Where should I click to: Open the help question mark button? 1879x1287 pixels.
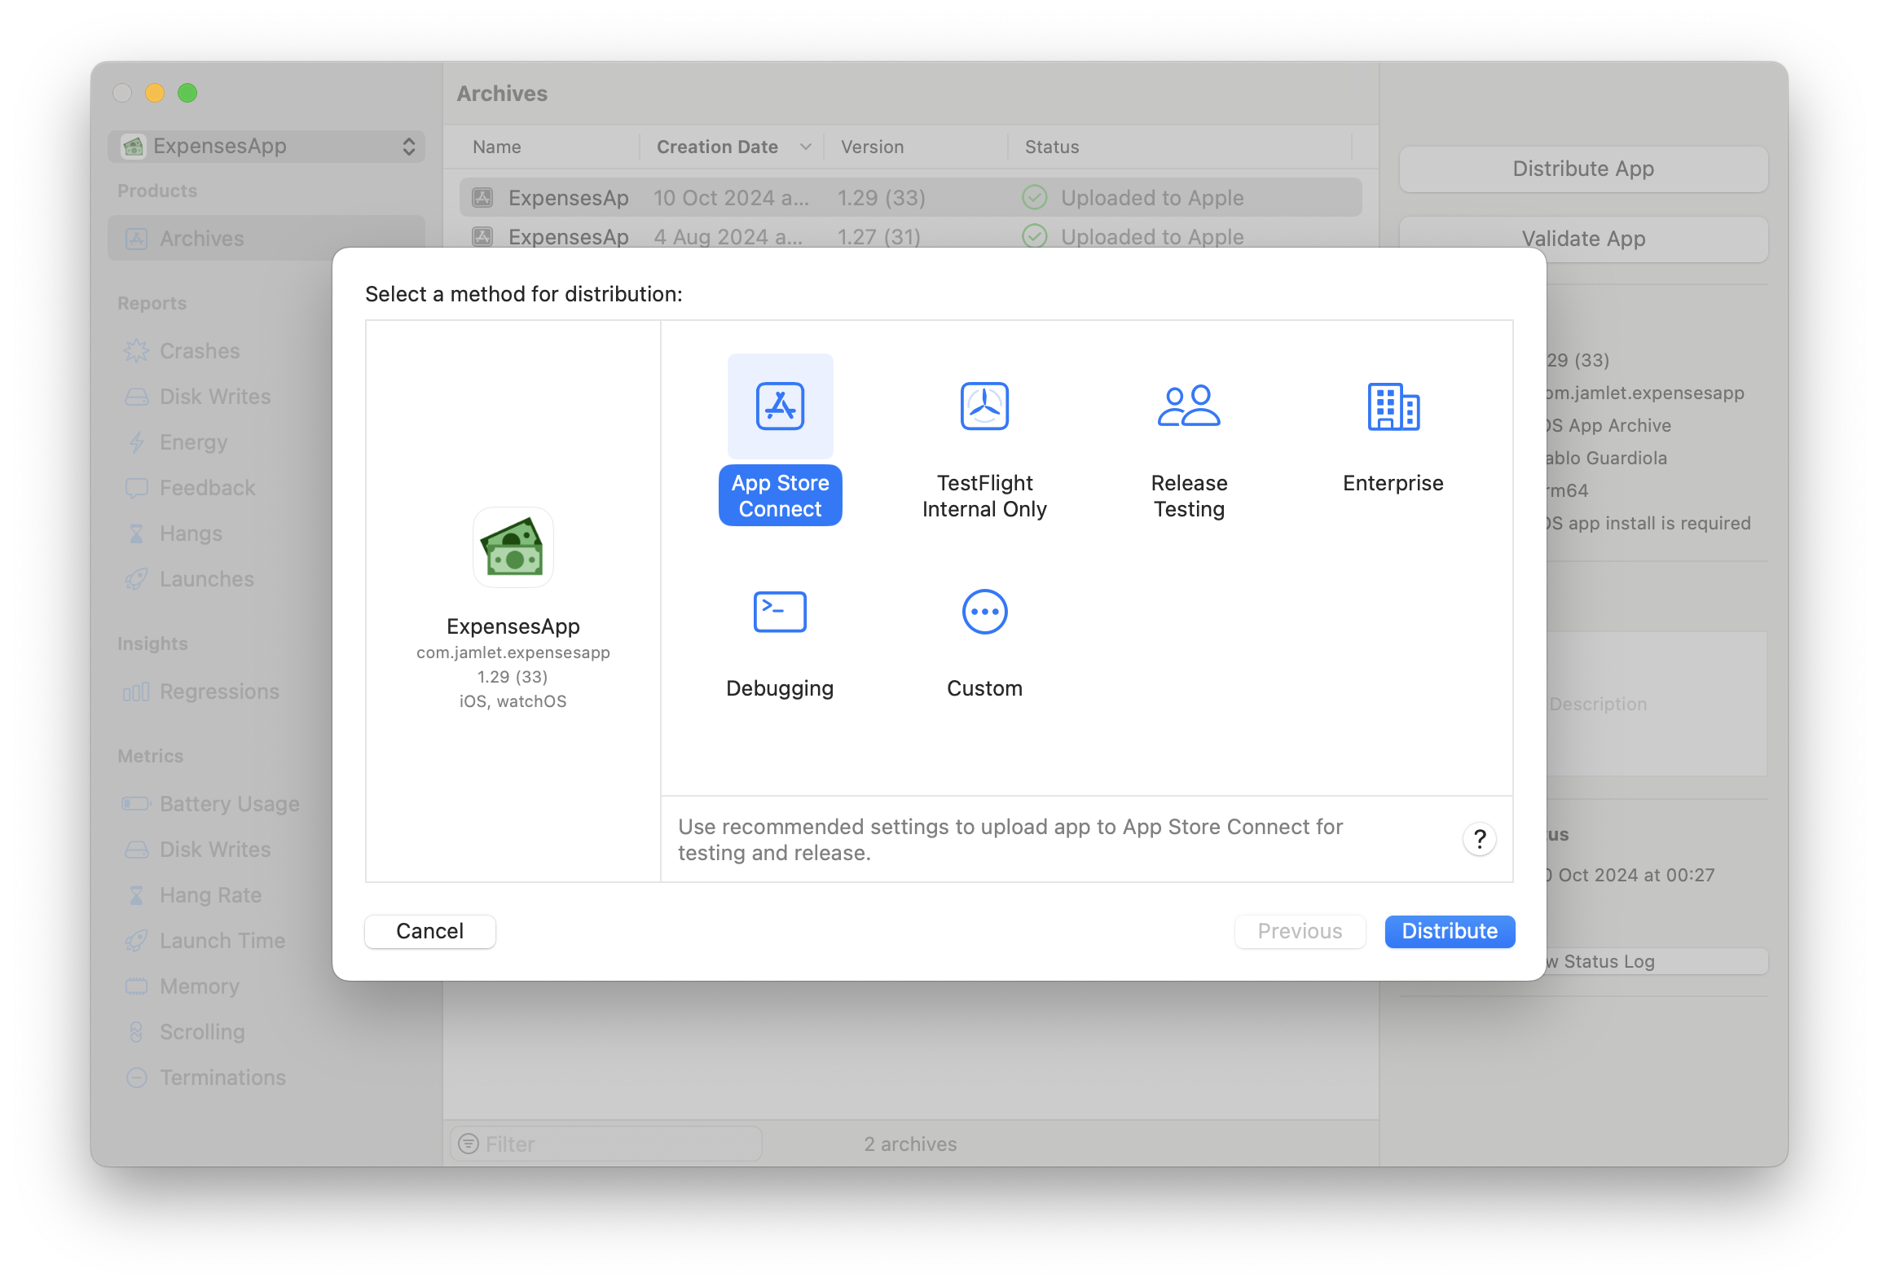[1480, 839]
